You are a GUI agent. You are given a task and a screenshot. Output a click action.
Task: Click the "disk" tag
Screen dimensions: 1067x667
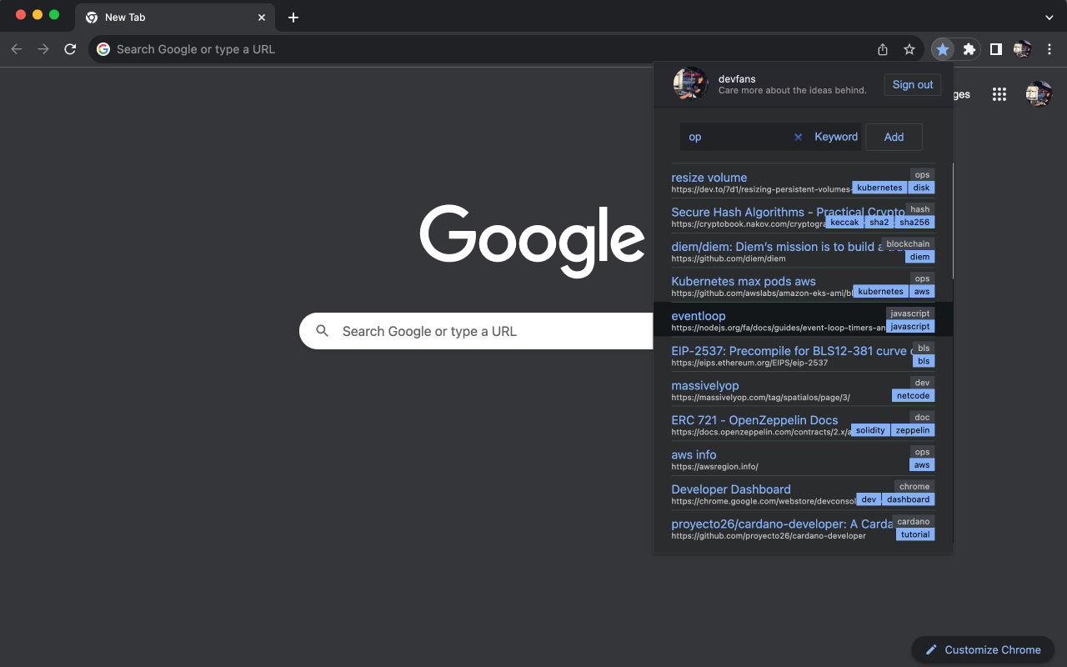[921, 188]
